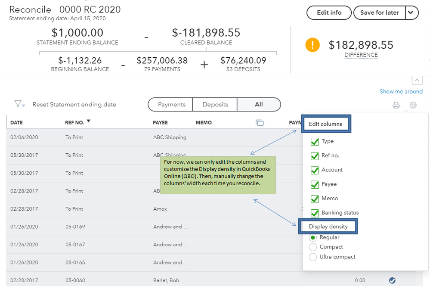Open the settings gear icon

coord(413,105)
